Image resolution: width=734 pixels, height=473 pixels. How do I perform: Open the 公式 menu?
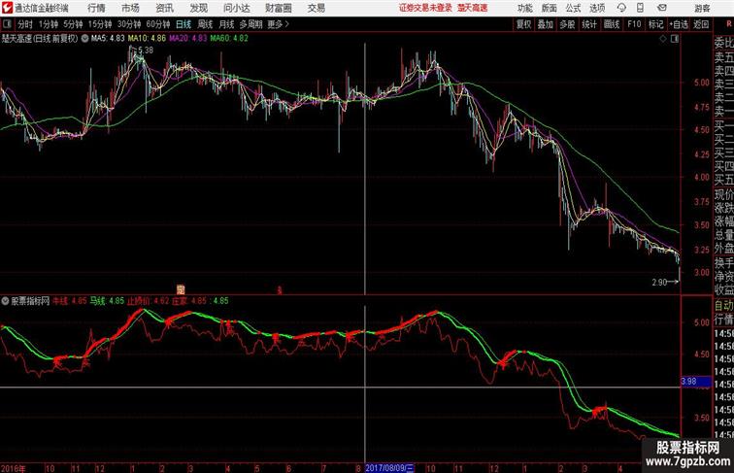(573, 8)
